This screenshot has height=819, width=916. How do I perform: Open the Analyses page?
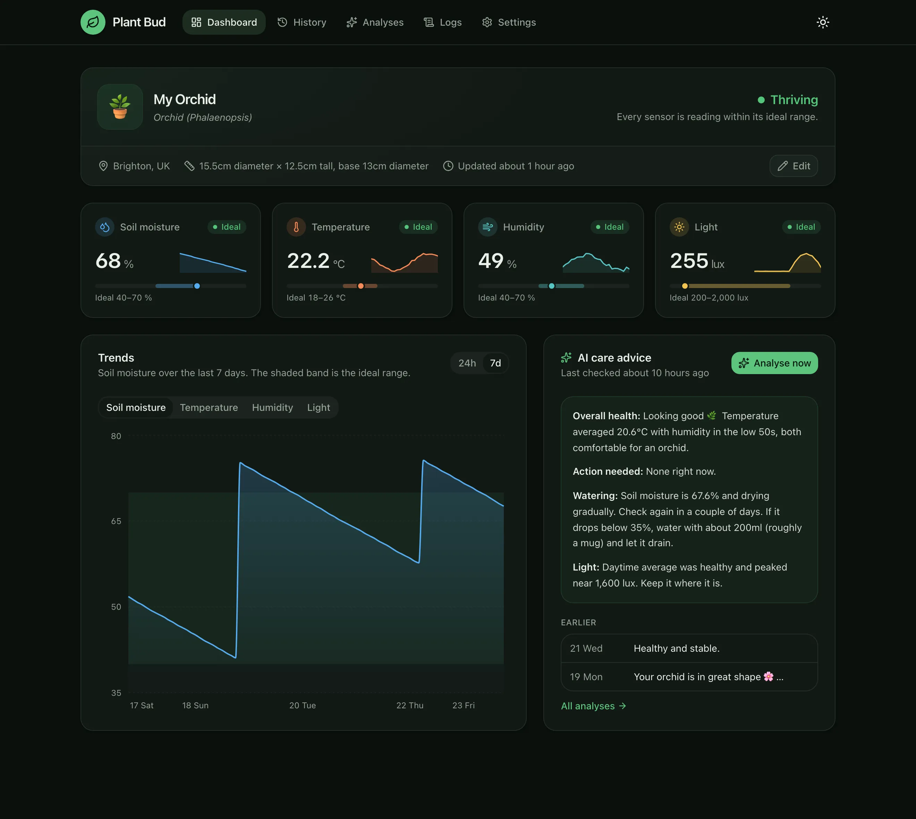(x=375, y=22)
